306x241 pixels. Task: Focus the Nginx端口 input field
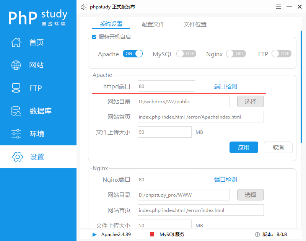(166, 179)
